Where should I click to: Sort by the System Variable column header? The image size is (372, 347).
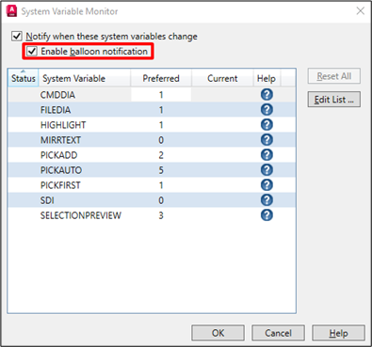click(x=84, y=78)
